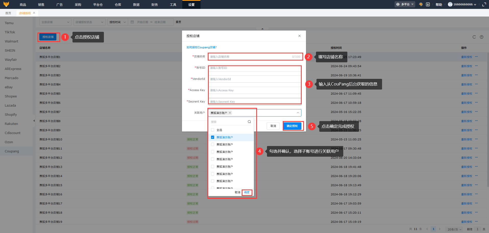Open more actions for row 赛狐多平台店铺5
The width and height of the screenshot is (489, 233).
coord(476,93)
